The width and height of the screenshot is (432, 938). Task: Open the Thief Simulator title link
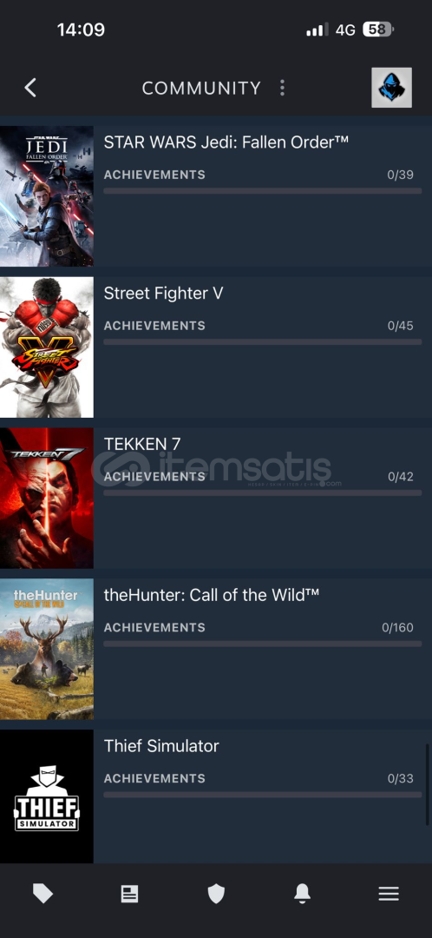click(x=161, y=746)
